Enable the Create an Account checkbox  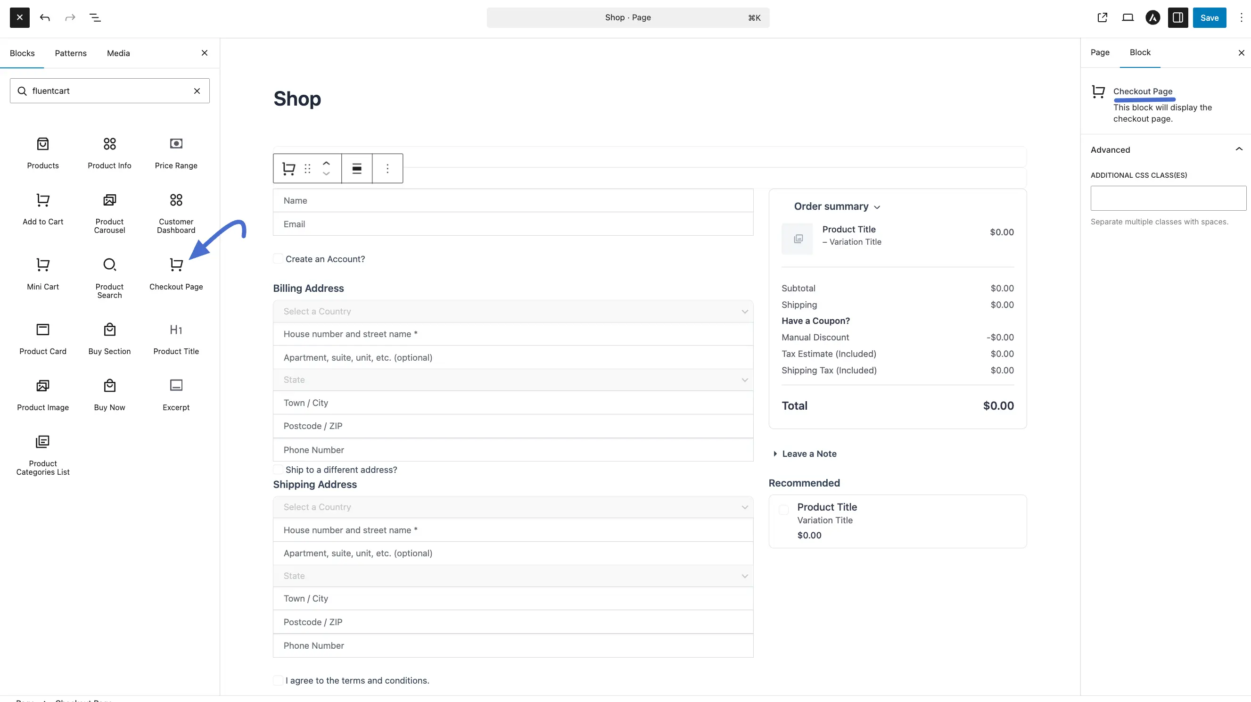[278, 258]
